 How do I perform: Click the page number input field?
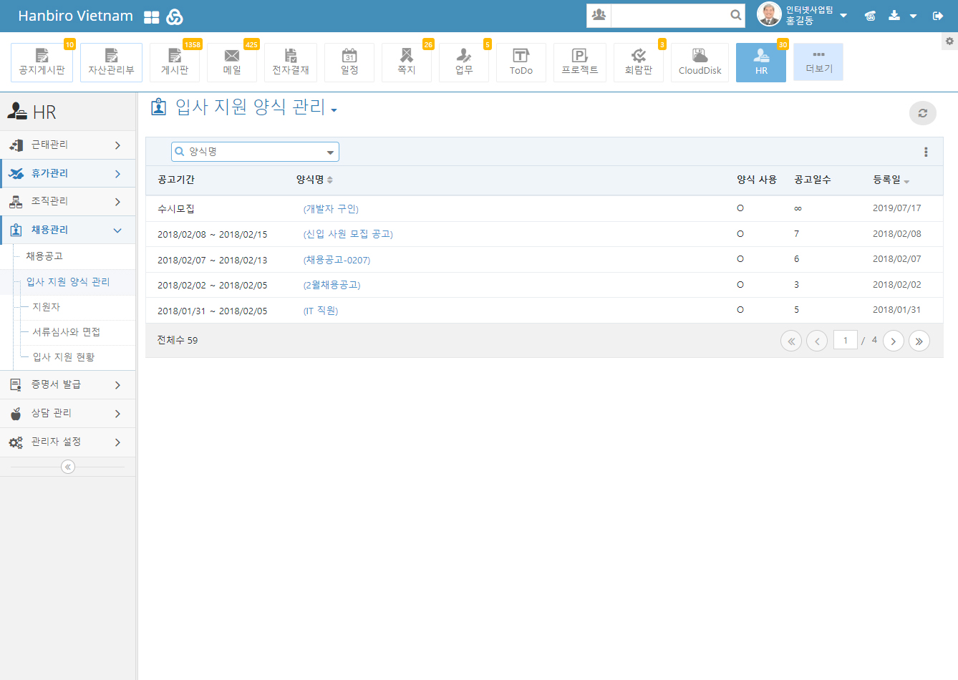846,340
